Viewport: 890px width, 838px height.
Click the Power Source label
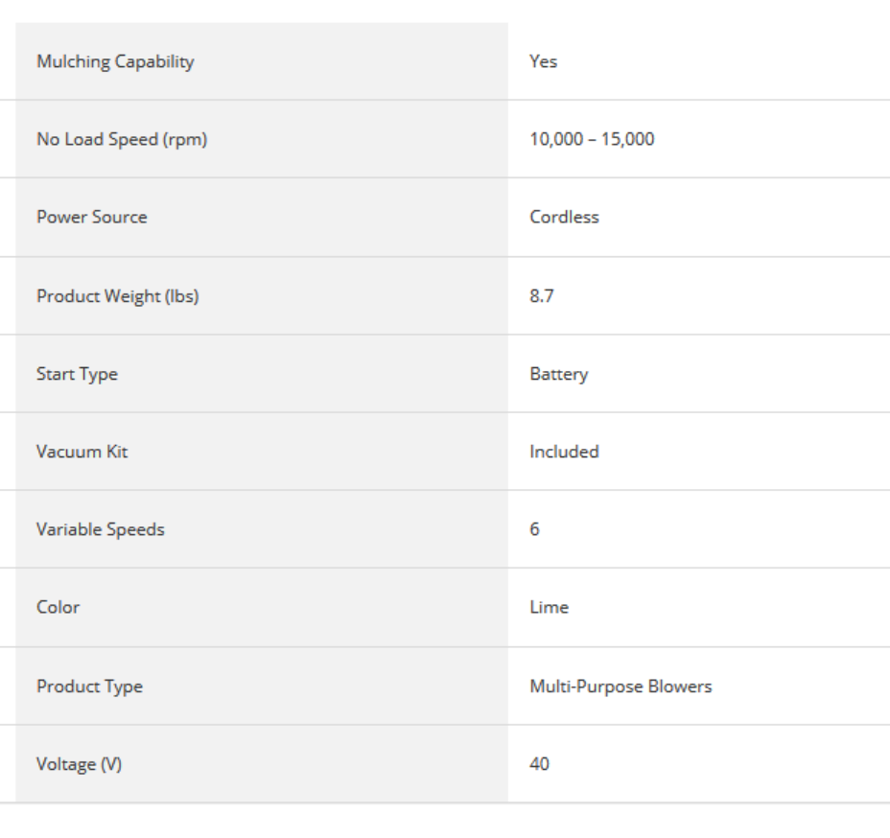click(92, 217)
